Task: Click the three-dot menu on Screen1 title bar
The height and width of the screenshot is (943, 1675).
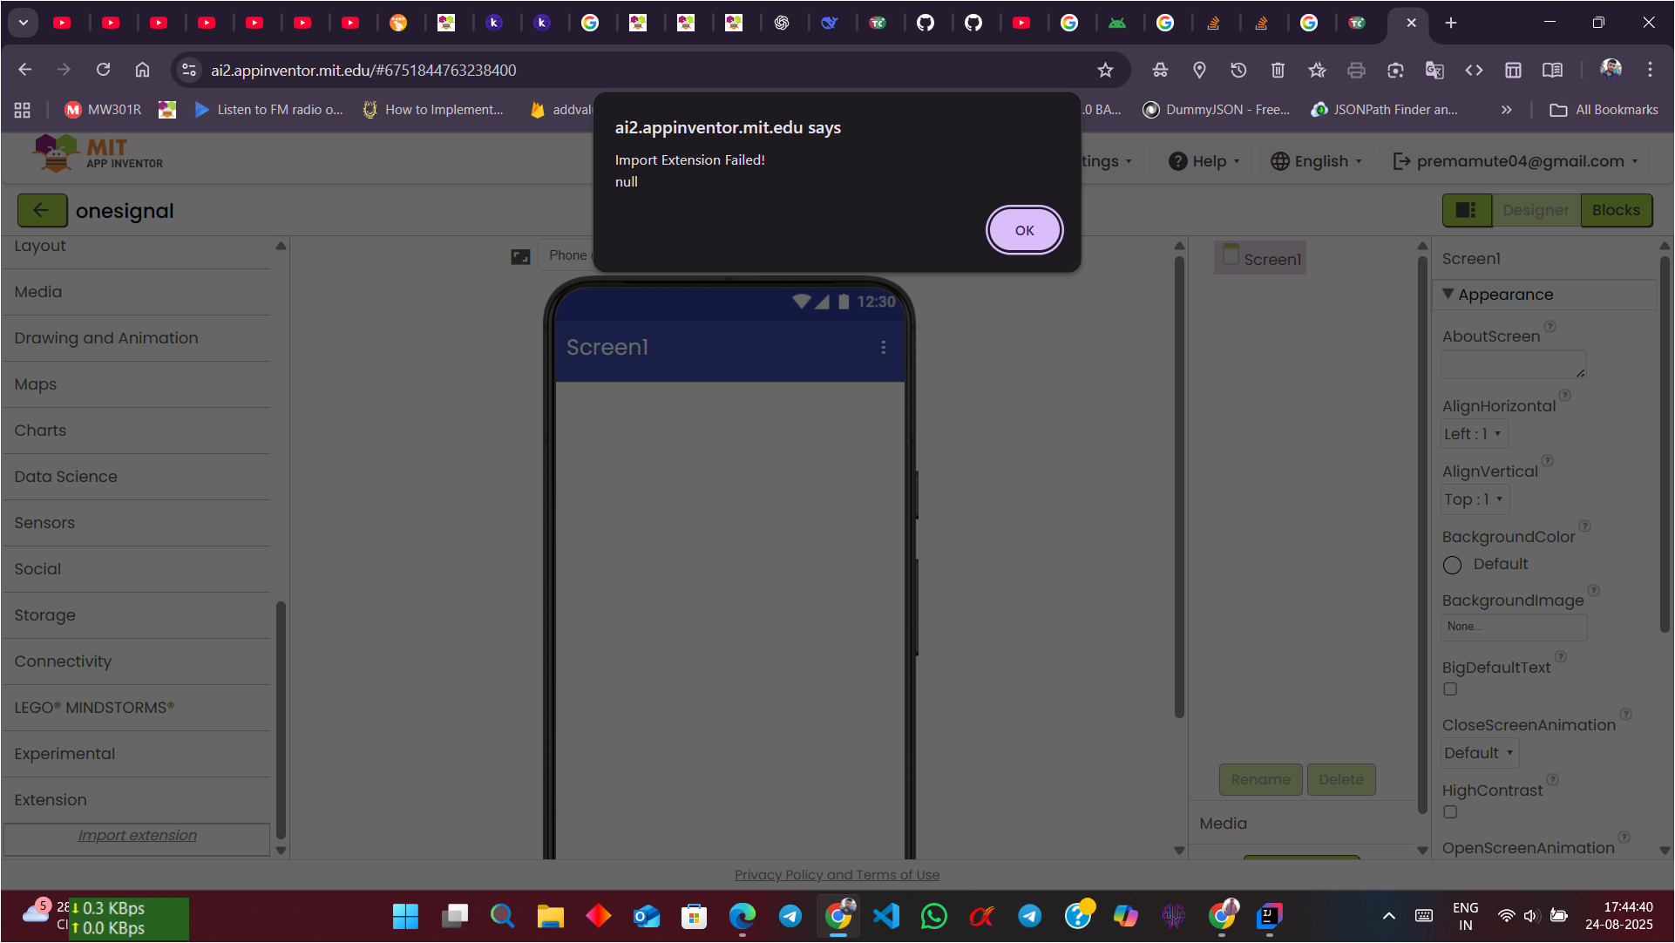Action: (x=883, y=347)
